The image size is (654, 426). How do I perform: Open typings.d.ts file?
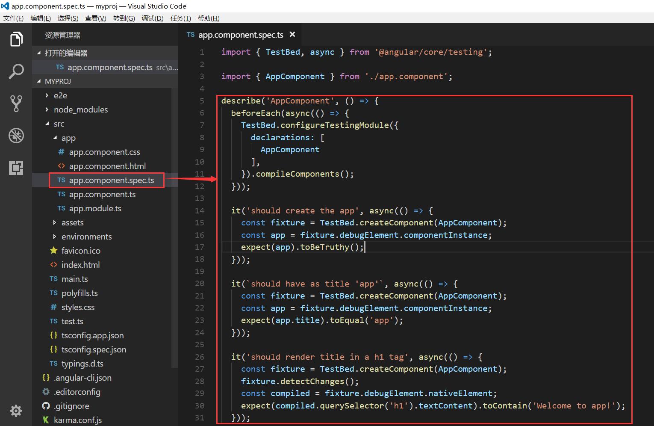click(102, 364)
